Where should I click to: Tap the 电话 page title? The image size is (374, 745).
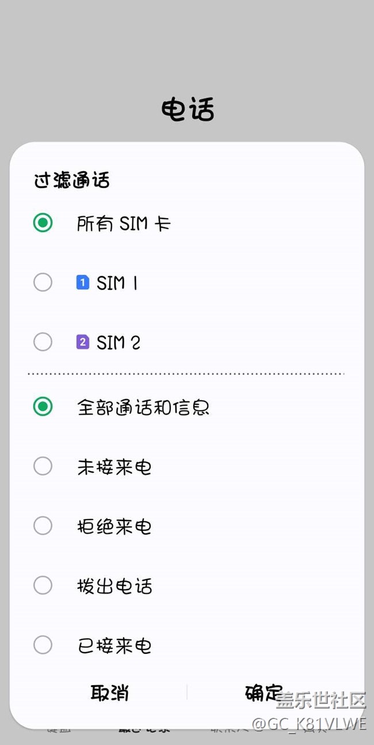tap(188, 110)
